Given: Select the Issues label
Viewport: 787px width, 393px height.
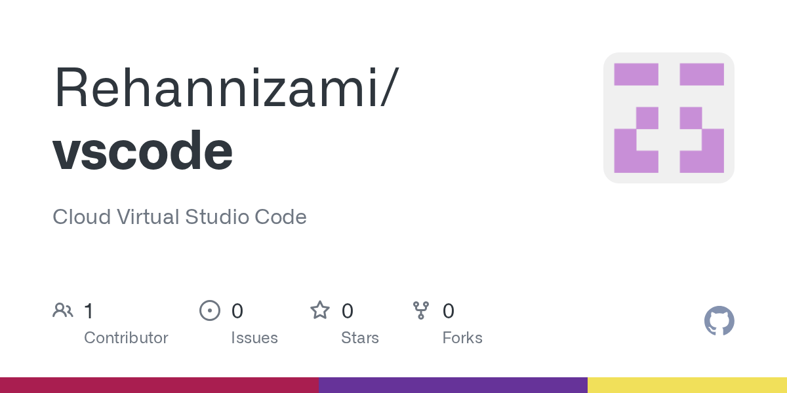Looking at the screenshot, I should coord(254,338).
